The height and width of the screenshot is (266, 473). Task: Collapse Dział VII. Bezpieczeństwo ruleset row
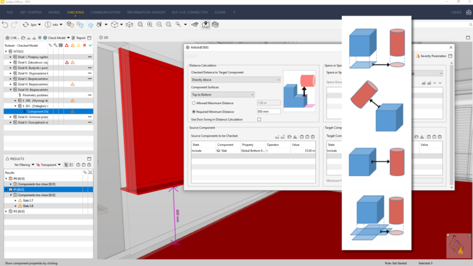point(10,89)
